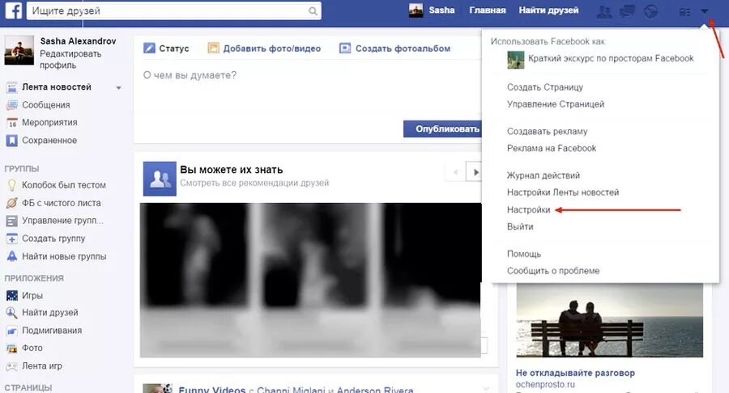Click the people icon beside Вы можете их знать
The width and height of the screenshot is (729, 393).
(160, 179)
